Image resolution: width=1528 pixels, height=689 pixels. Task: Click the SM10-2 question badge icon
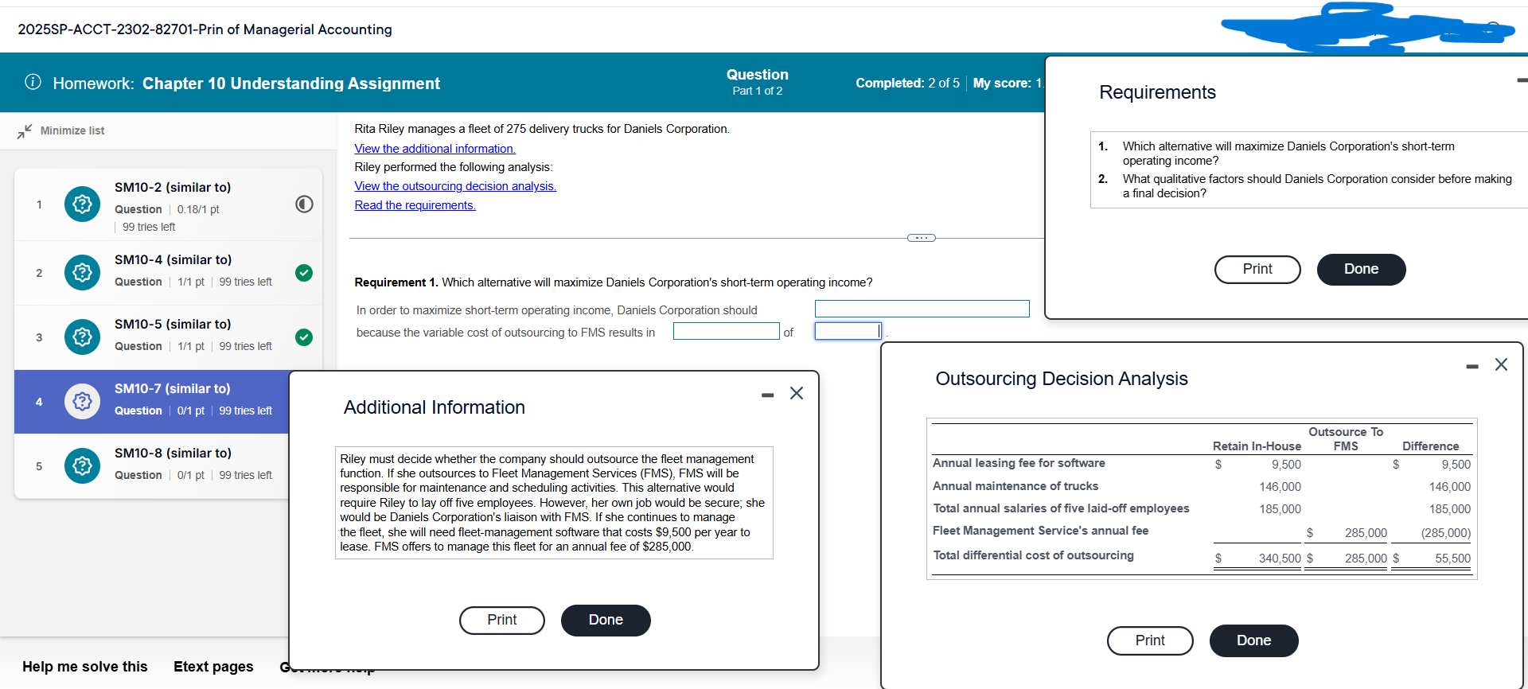click(82, 204)
